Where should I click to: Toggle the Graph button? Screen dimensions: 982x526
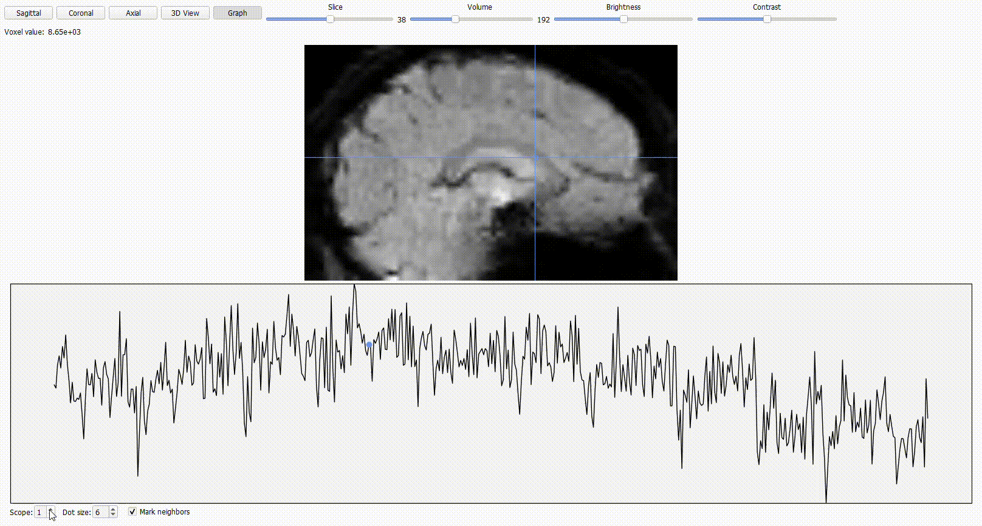pyautogui.click(x=238, y=13)
